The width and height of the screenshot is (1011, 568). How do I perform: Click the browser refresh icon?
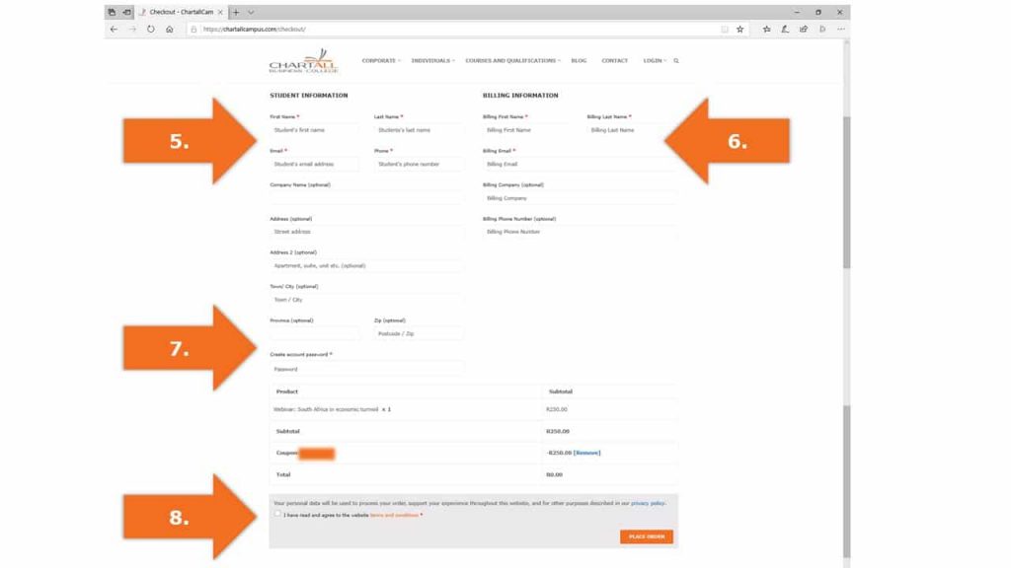pos(151,30)
